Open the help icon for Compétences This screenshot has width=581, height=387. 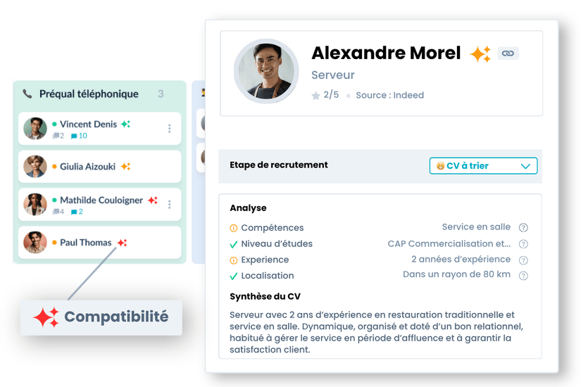[523, 228]
